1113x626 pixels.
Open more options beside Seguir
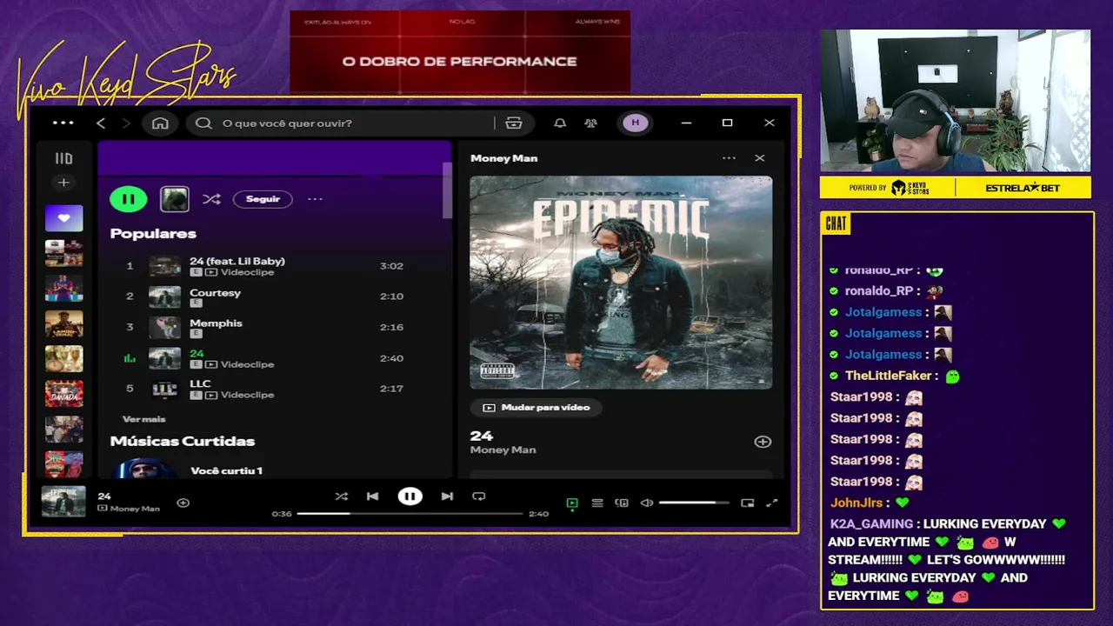click(x=315, y=199)
